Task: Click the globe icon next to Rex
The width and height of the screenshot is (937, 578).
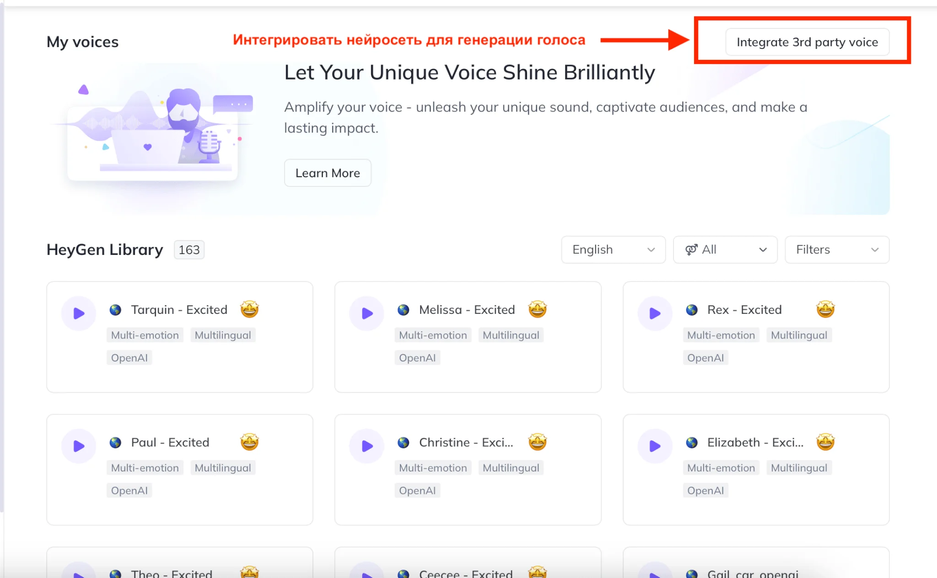Action: (692, 310)
